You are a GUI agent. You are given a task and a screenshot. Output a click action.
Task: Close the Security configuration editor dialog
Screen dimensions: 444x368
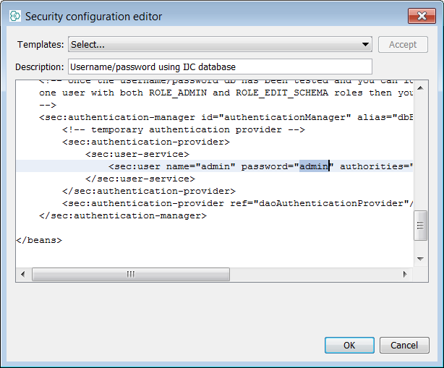[x=422, y=15]
